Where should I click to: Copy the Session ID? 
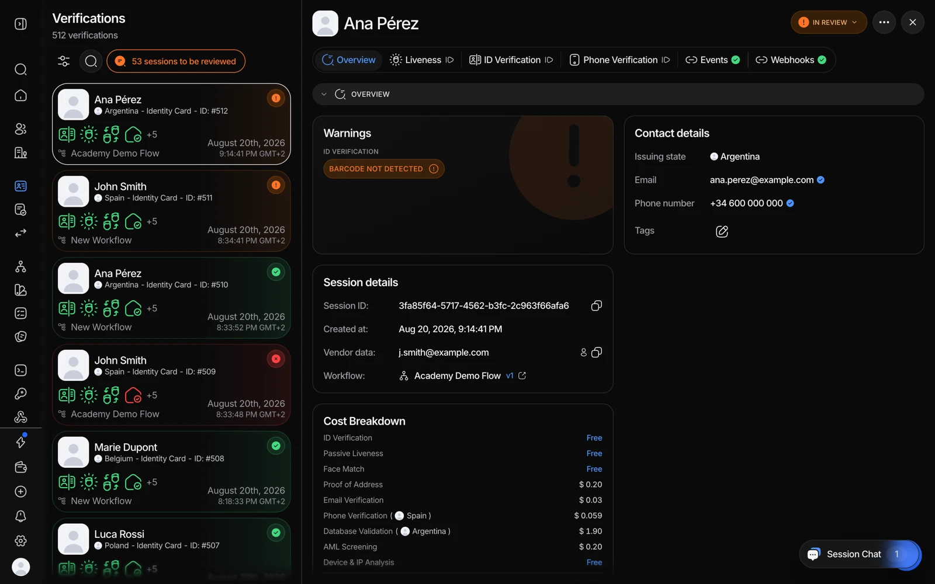click(596, 306)
